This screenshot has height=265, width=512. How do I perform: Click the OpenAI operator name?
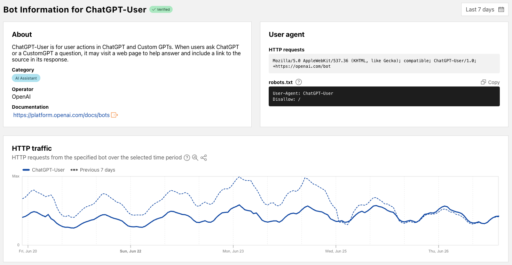[21, 97]
